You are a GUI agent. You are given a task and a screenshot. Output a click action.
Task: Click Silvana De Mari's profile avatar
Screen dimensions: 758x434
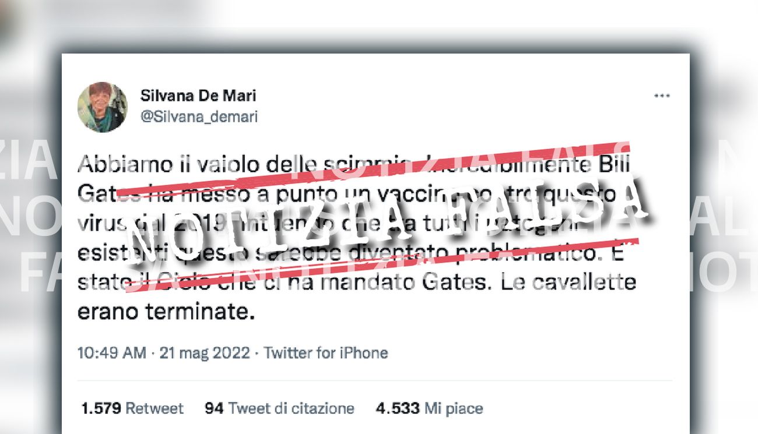pos(102,107)
